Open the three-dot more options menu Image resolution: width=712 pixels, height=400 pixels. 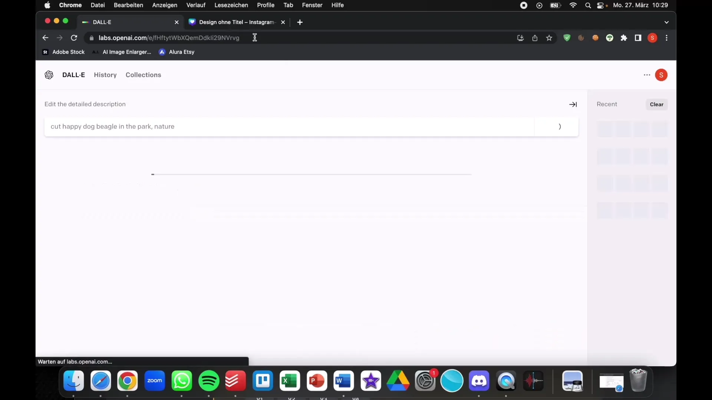point(647,75)
